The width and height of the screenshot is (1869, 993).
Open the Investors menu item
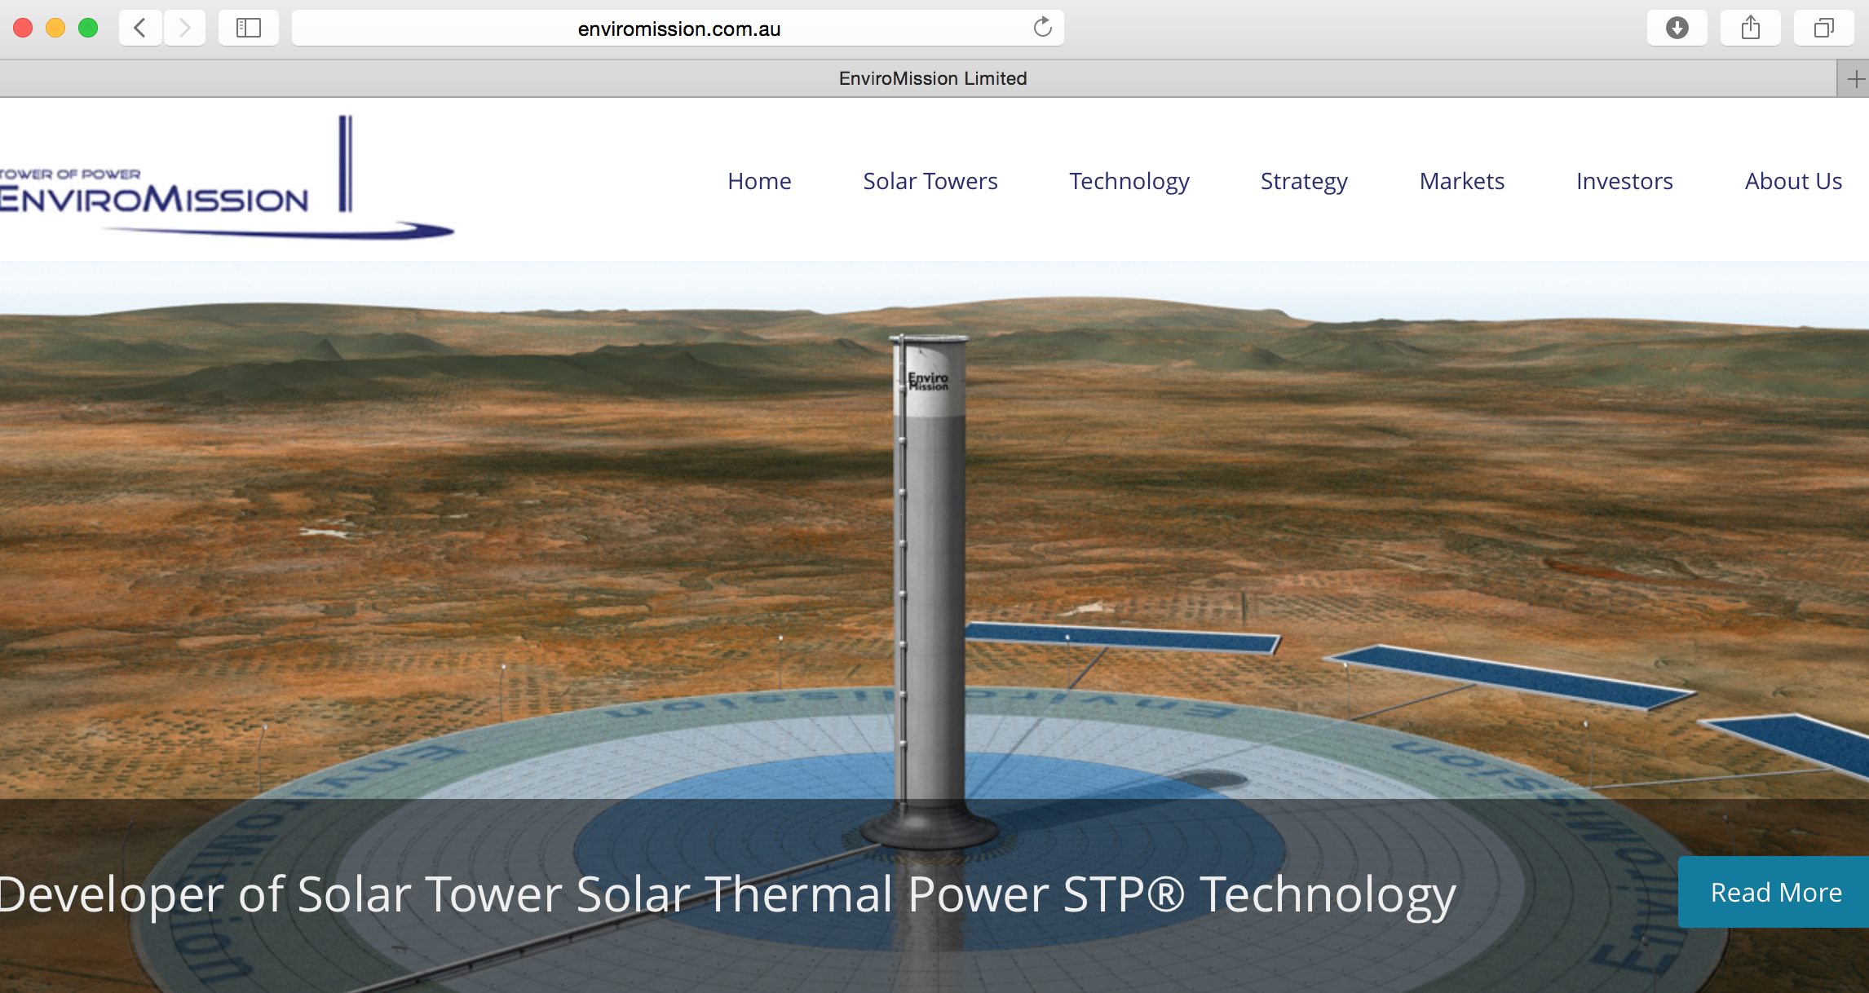click(1624, 181)
